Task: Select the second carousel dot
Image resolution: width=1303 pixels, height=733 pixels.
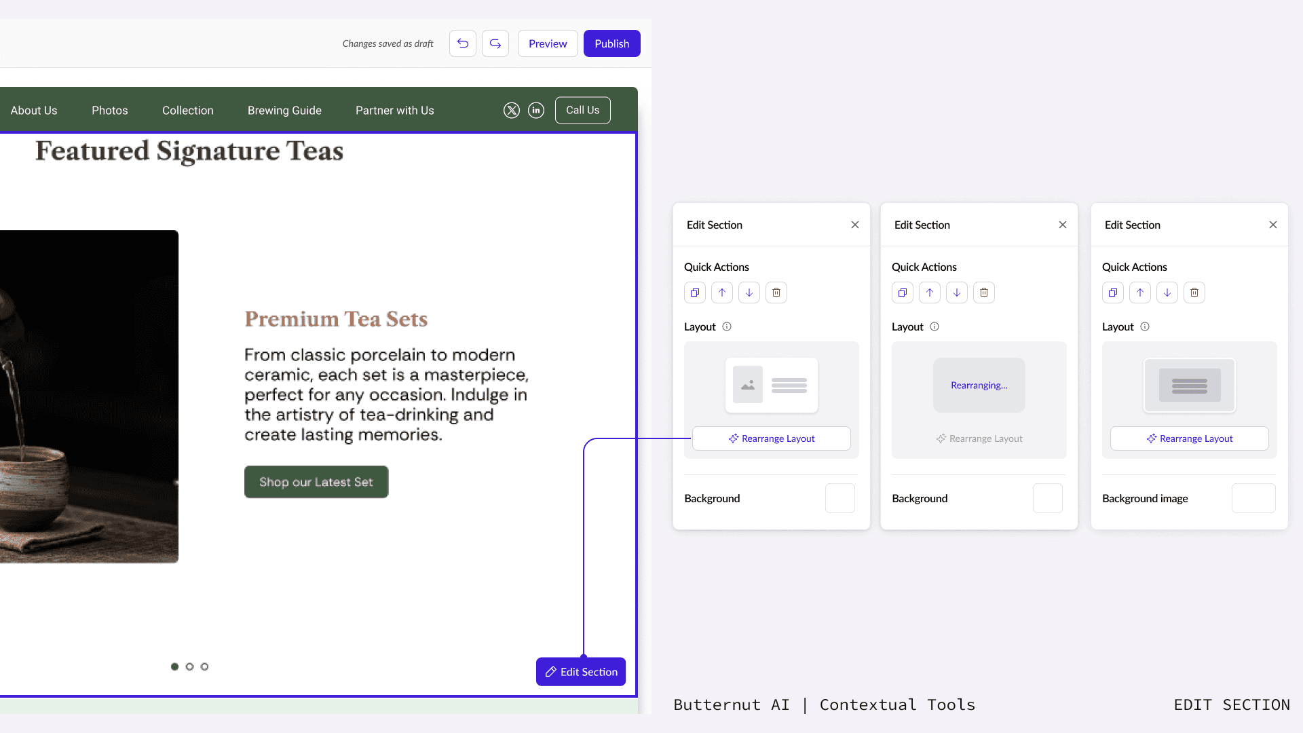Action: (x=189, y=666)
